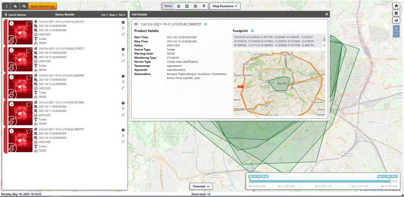
Task: Click the Footprint mini map preview
Action: 279,83
